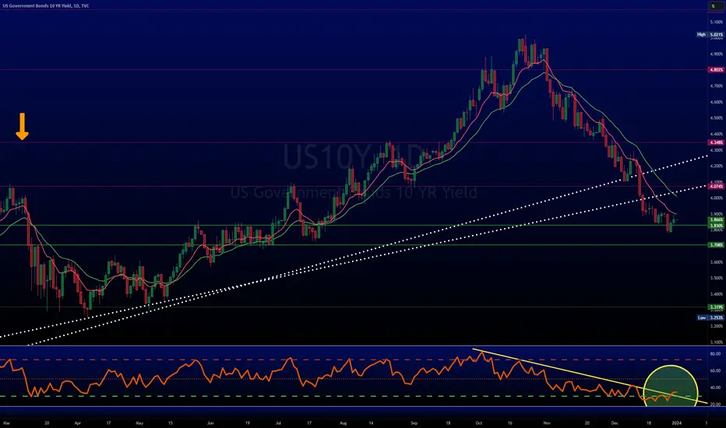
Task: Click the 60.00 RSI scale value
Action: [715, 371]
